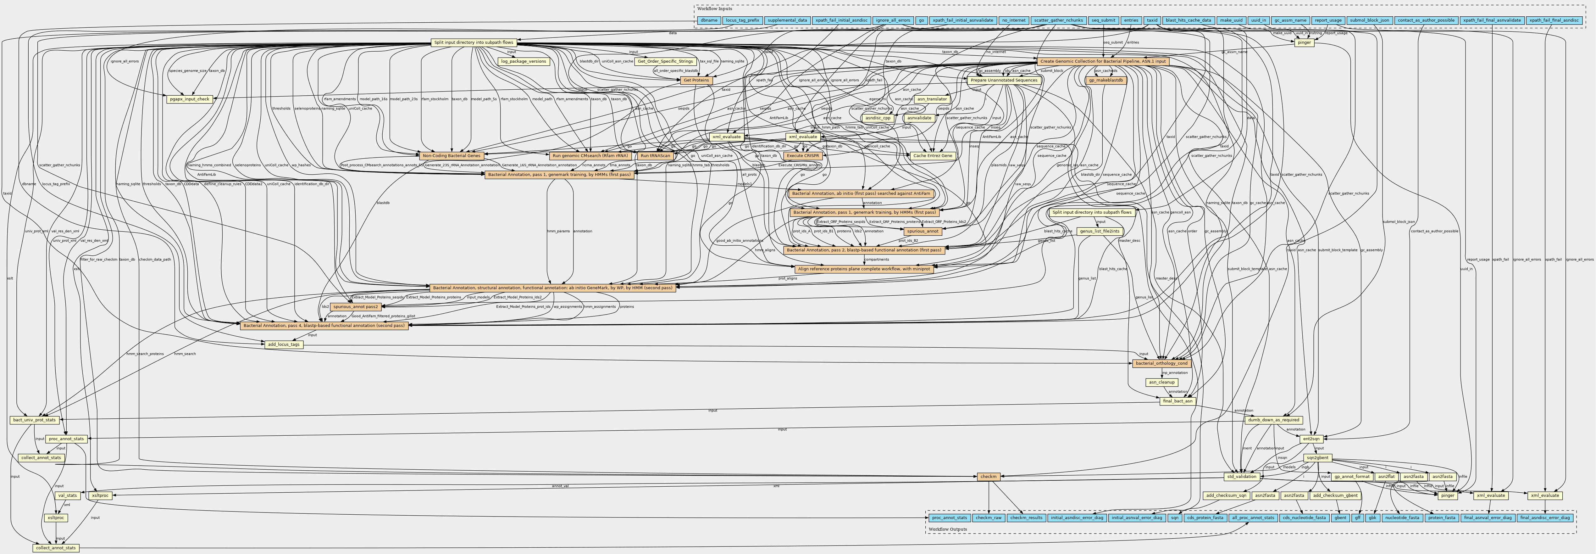Click the xpath_fail_initial_asndisc input node
The image size is (1596, 554).
click(841, 20)
